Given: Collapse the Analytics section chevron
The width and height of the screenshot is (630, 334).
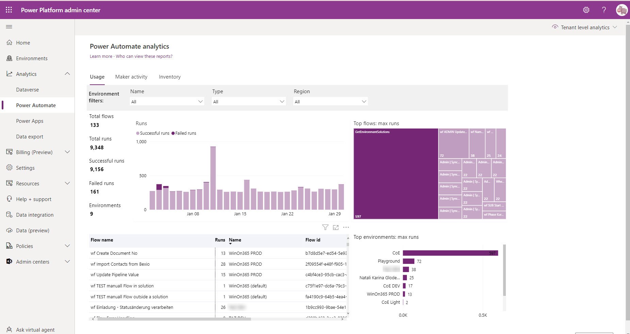Looking at the screenshot, I should click(67, 74).
